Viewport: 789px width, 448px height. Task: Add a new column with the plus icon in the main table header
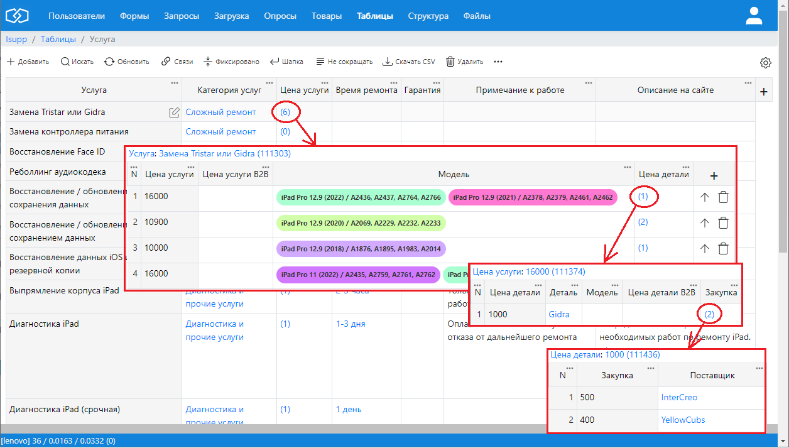764,92
